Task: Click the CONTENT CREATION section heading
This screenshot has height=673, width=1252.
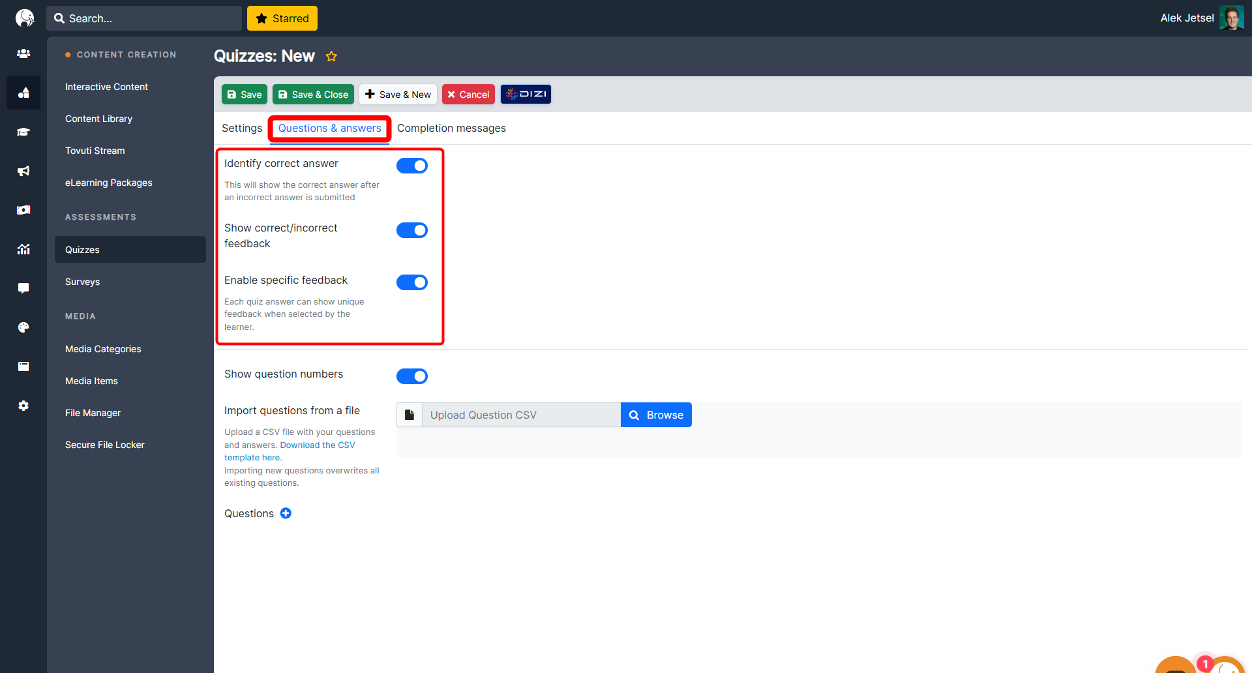Action: (x=127, y=55)
